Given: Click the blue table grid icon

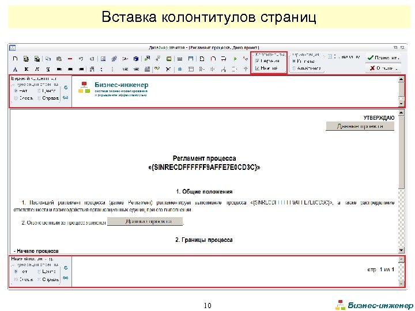Looking at the screenshot, I should point(180,69).
